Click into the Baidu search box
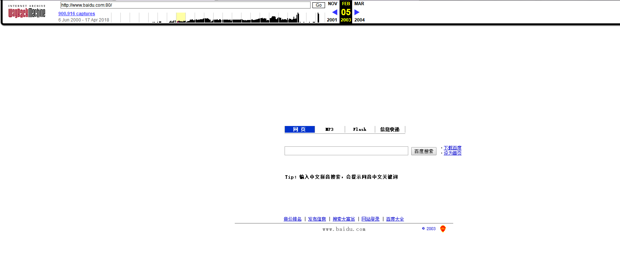Image resolution: width=620 pixels, height=272 pixels. 346,151
